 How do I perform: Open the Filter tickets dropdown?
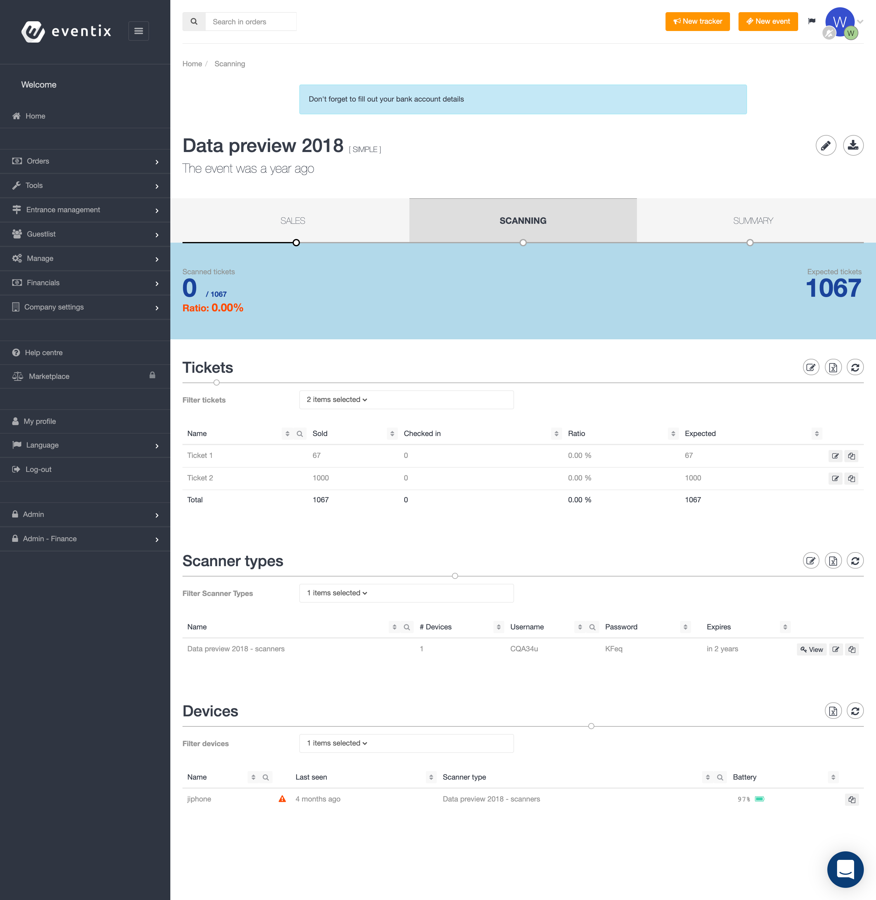click(406, 400)
